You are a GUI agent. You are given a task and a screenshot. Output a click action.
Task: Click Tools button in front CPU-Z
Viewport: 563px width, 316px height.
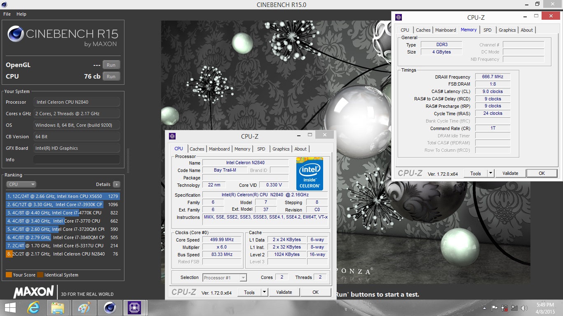pyautogui.click(x=249, y=292)
